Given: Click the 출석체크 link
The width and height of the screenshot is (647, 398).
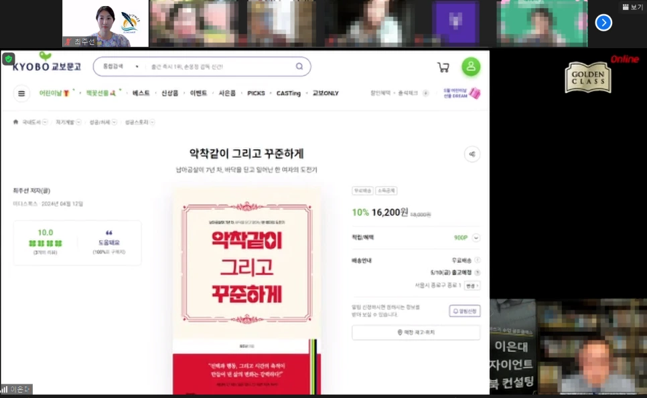Looking at the screenshot, I should [x=408, y=93].
